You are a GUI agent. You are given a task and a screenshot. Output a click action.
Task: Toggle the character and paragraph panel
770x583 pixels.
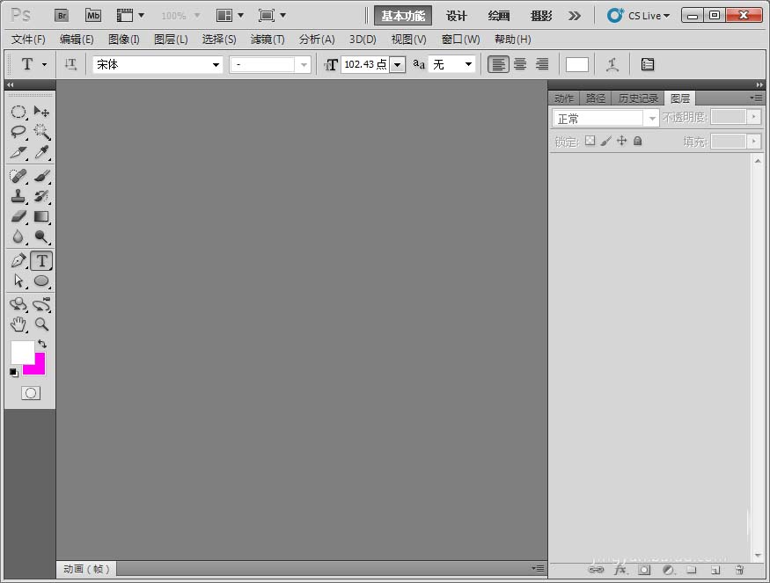(648, 64)
